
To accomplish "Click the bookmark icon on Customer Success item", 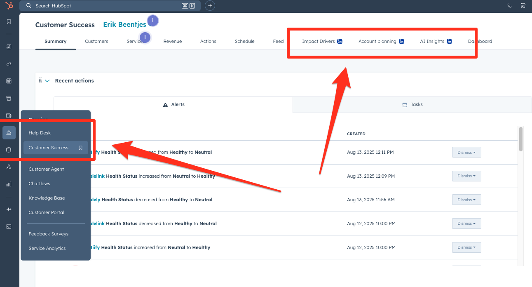I will 81,148.
